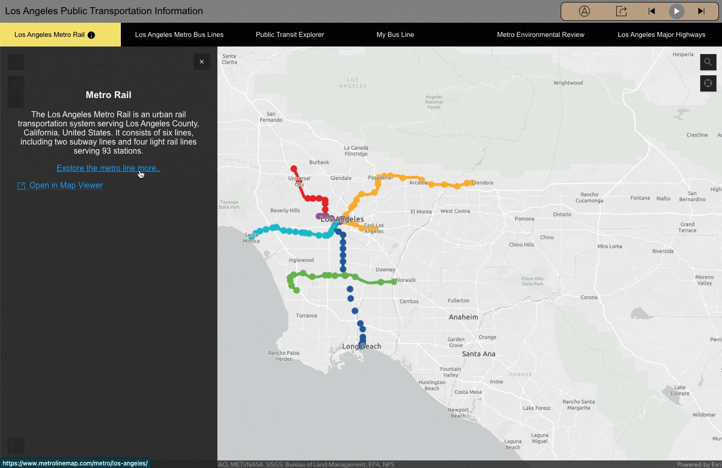Open the share icon in top toolbar
Image resolution: width=722 pixels, height=468 pixels.
point(621,11)
